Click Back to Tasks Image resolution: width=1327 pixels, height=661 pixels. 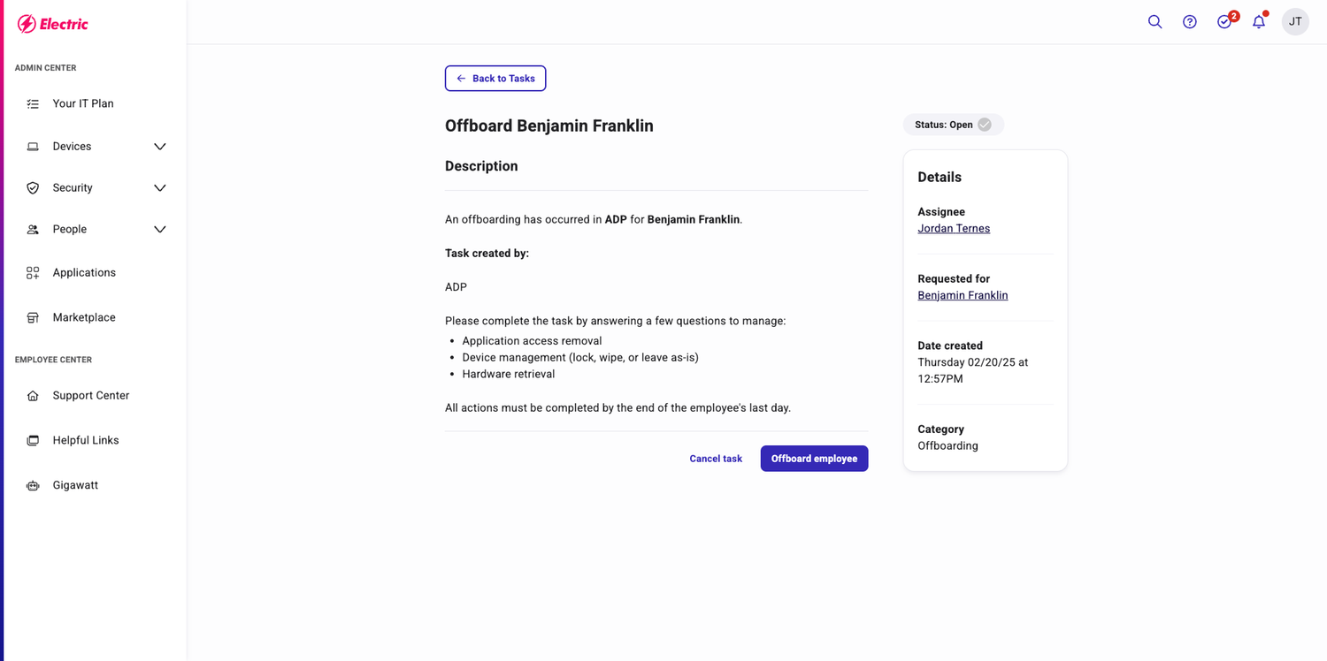coord(495,78)
